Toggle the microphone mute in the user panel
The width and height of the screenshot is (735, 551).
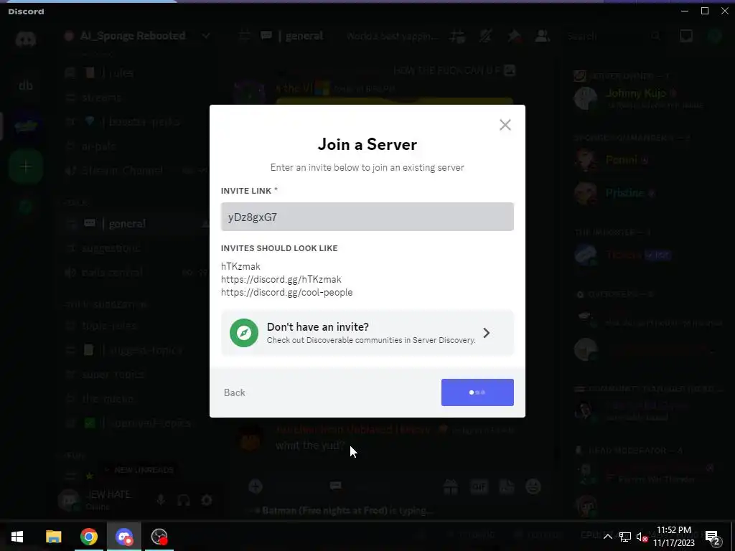point(161,500)
